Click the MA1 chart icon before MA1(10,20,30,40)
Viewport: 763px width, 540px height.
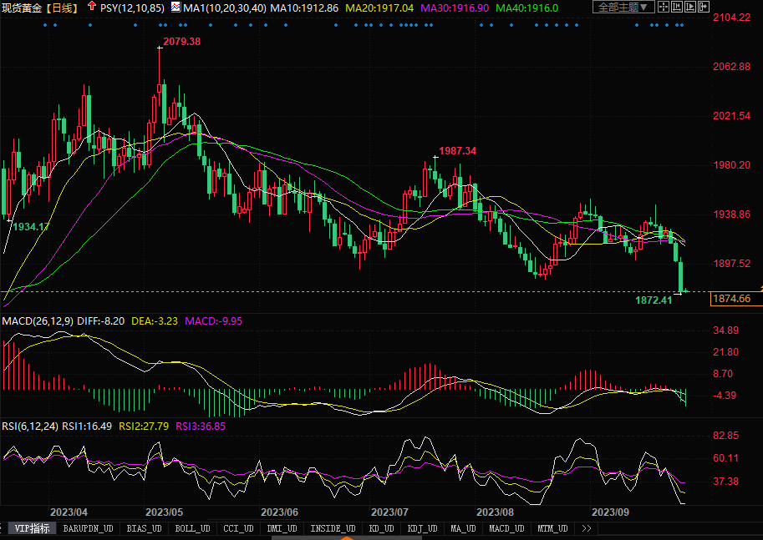click(175, 8)
